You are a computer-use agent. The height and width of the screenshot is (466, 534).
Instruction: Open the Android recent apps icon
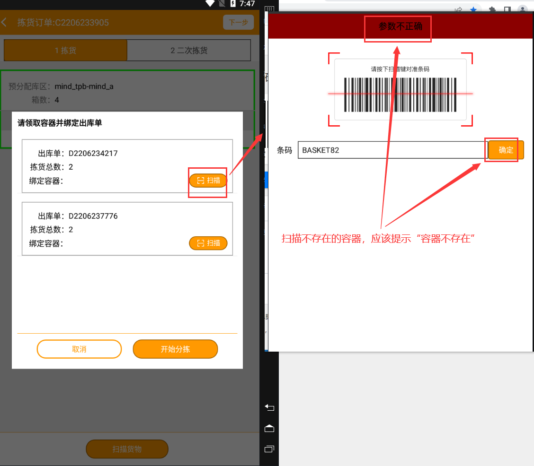(x=269, y=448)
